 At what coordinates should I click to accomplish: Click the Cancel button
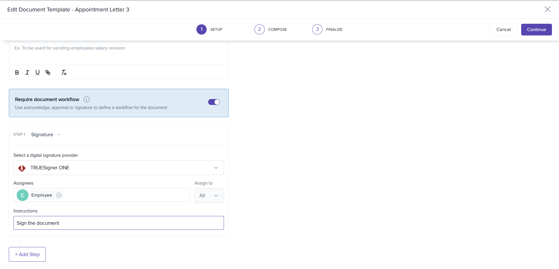[x=504, y=30]
